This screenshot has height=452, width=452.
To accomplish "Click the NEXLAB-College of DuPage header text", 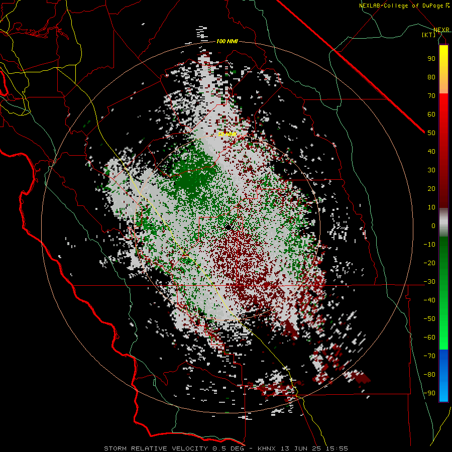I will 404,6.
